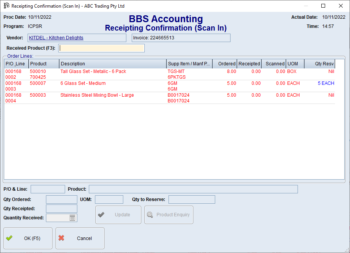350x253 pixels.
Task: Click the Qty Resv column header
Action: click(320, 64)
